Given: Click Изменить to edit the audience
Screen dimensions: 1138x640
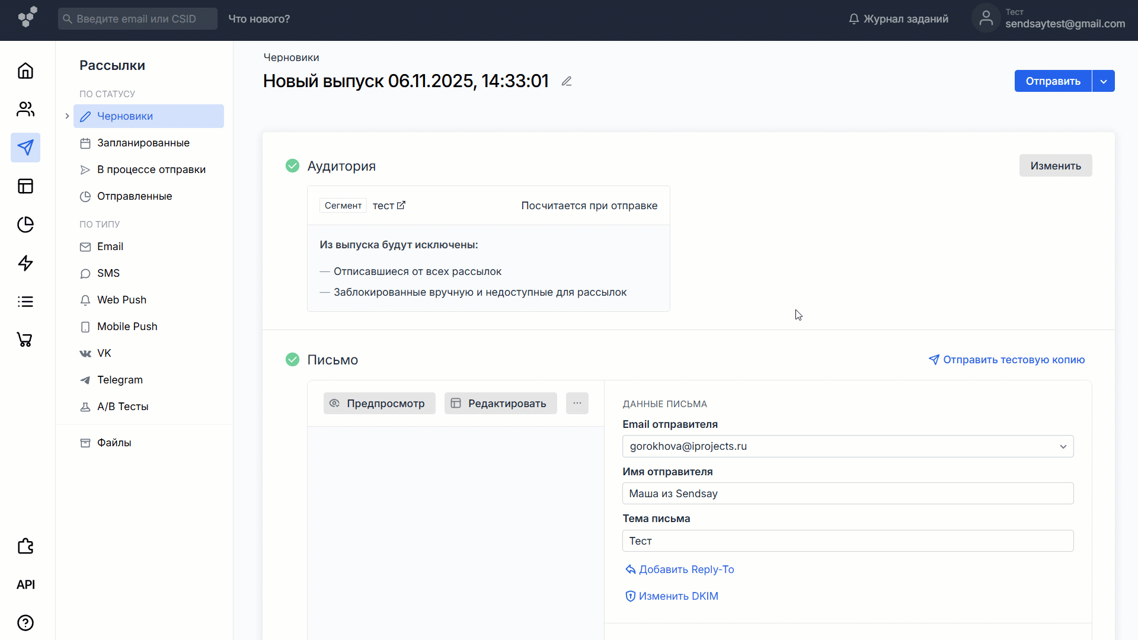Looking at the screenshot, I should (1056, 165).
